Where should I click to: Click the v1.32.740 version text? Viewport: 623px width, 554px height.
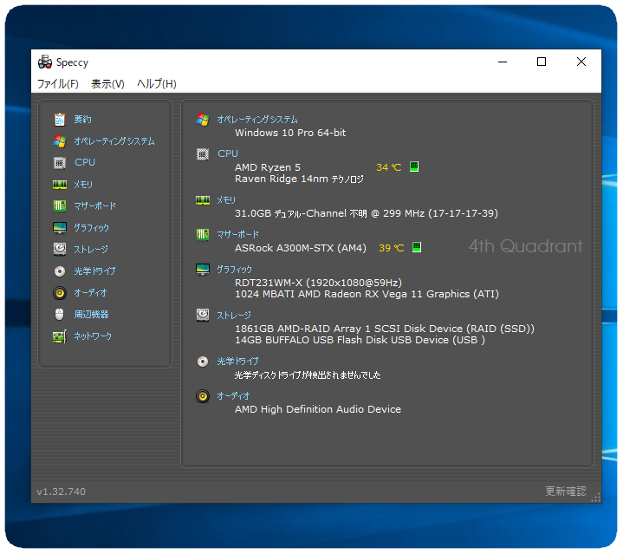62,492
